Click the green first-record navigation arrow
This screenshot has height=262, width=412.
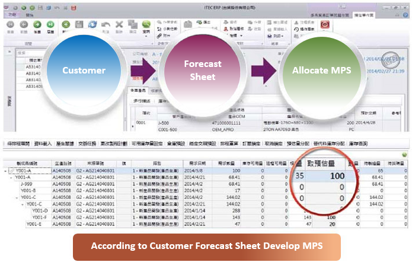[x=11, y=25]
